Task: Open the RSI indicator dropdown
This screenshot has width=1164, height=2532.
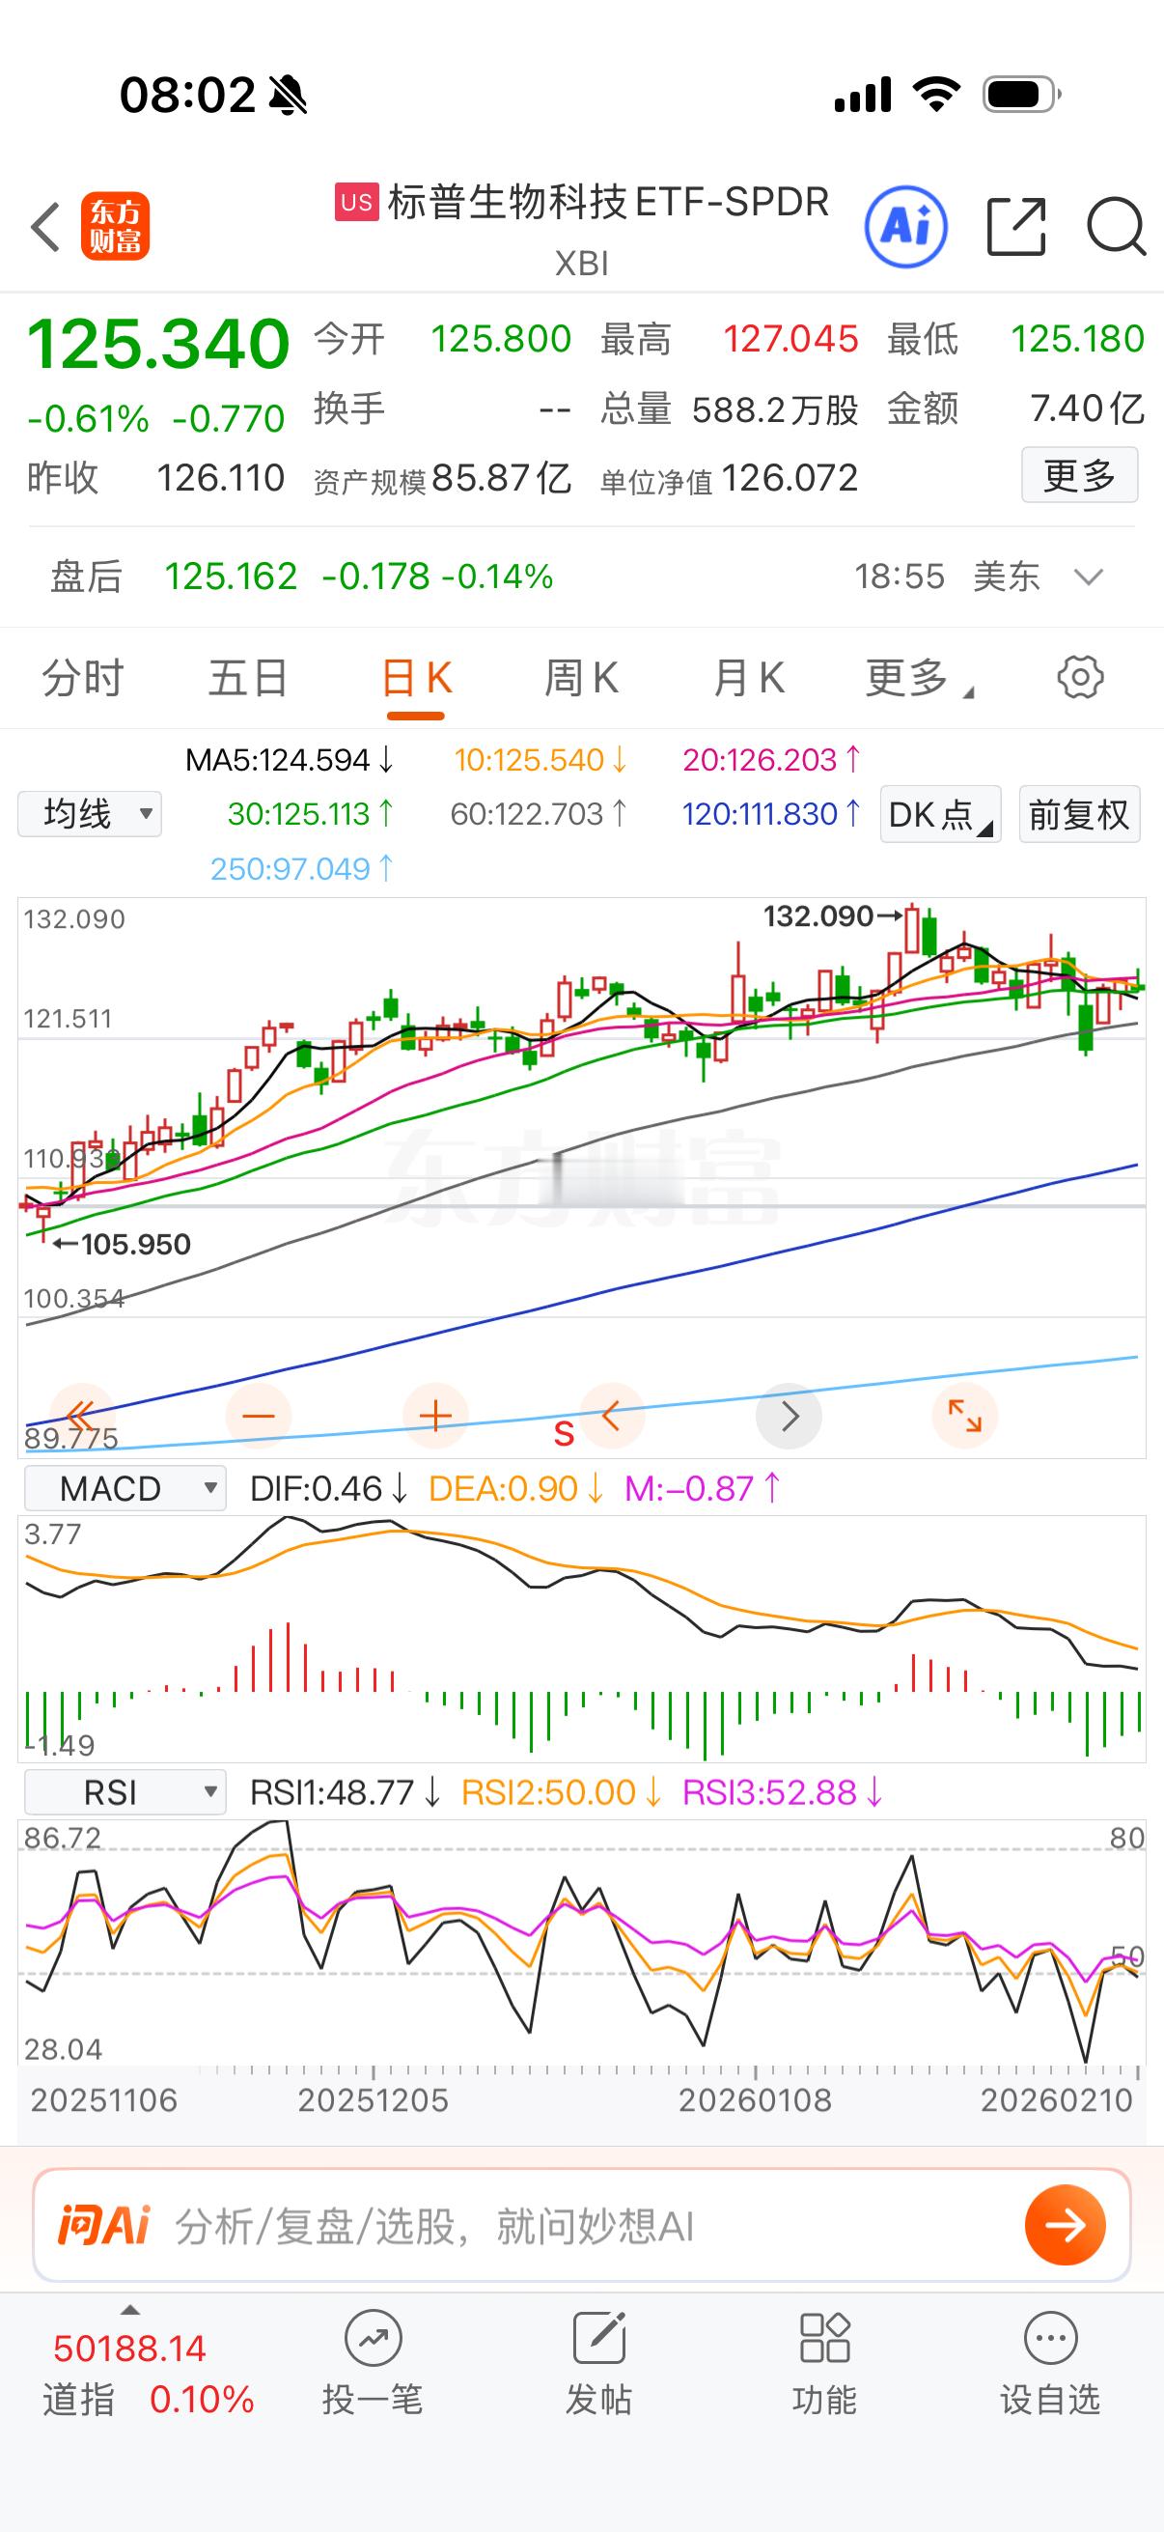Action: click(x=125, y=1792)
